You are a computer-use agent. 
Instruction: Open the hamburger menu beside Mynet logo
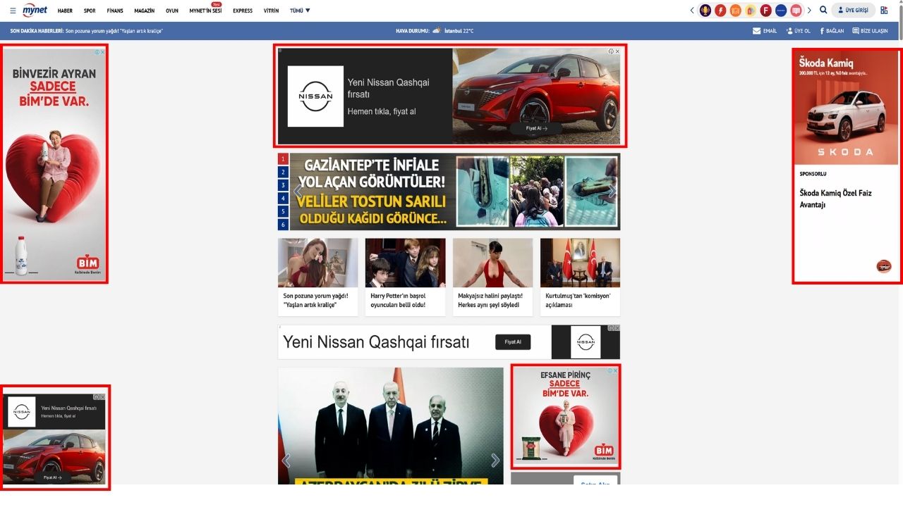(13, 11)
